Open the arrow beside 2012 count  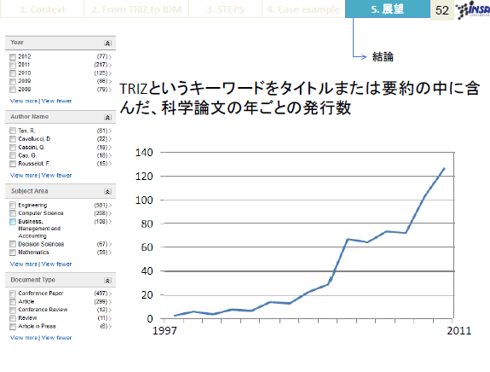(x=110, y=56)
